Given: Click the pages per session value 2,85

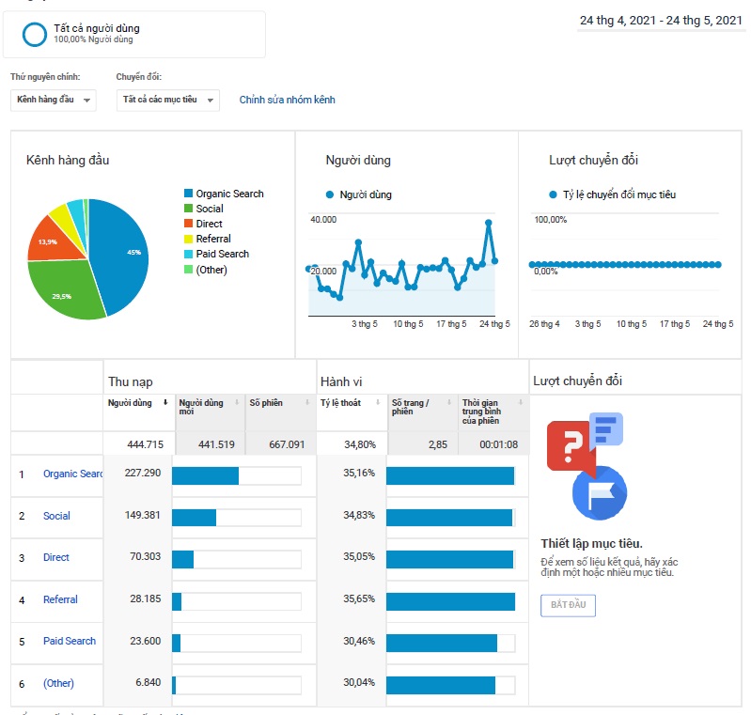Looking at the screenshot, I should (x=438, y=444).
